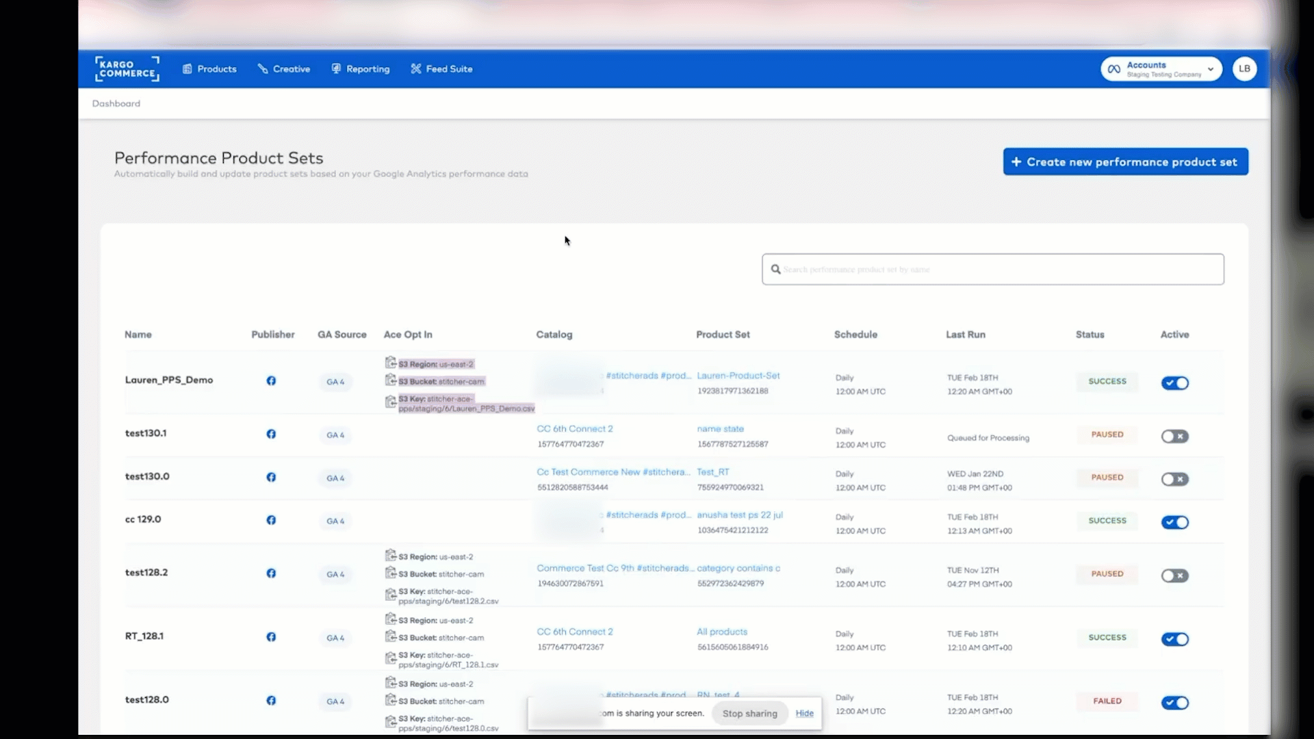This screenshot has width=1314, height=739.
Task: Enable the Active switch for test130.0
Action: click(x=1174, y=479)
